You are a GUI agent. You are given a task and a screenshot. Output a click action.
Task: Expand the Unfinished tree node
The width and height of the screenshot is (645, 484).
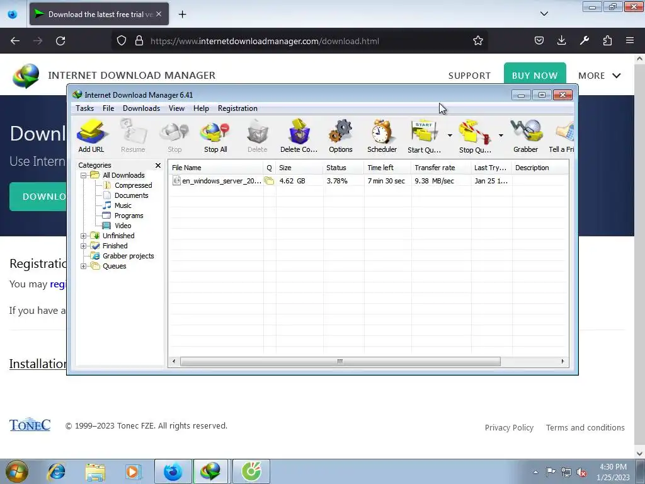pos(84,236)
